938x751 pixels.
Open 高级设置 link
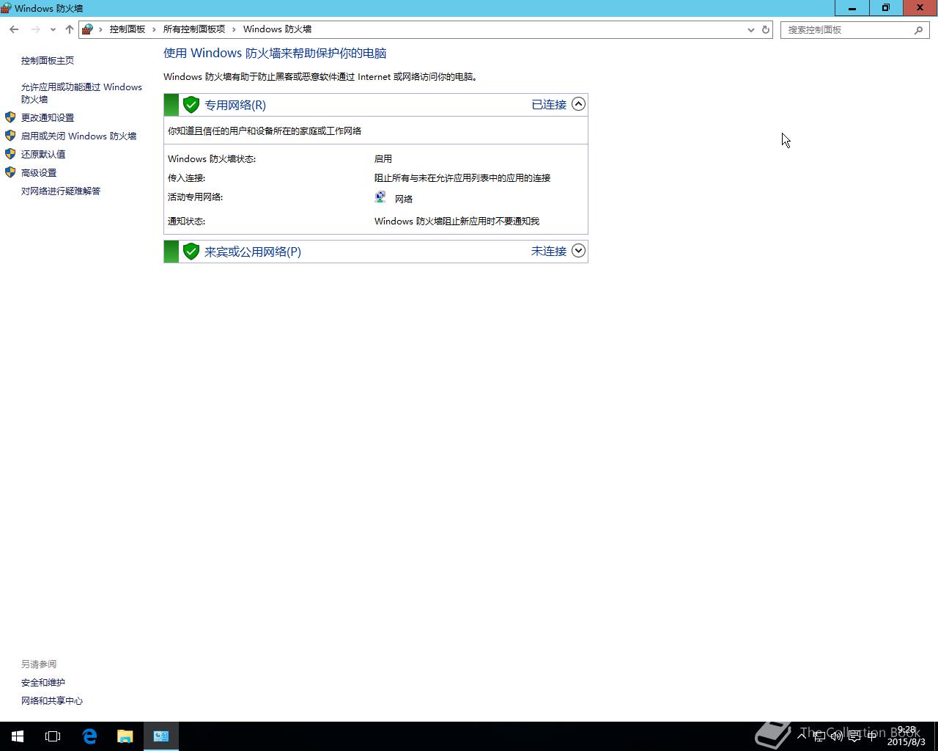coord(39,172)
